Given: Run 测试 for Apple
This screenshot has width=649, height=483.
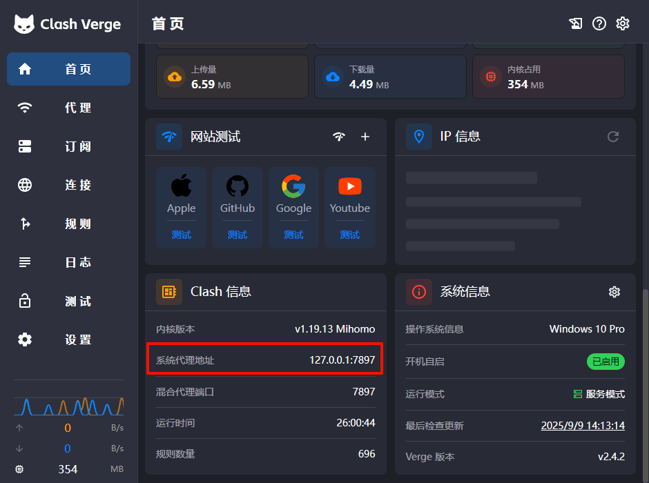Looking at the screenshot, I should [x=182, y=235].
